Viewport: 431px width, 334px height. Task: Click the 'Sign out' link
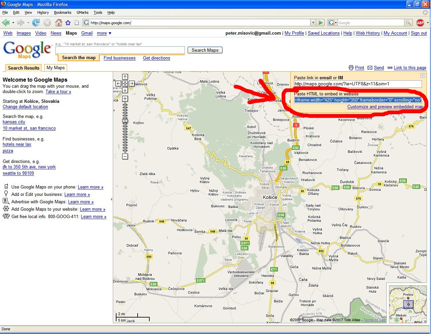pos(419,33)
